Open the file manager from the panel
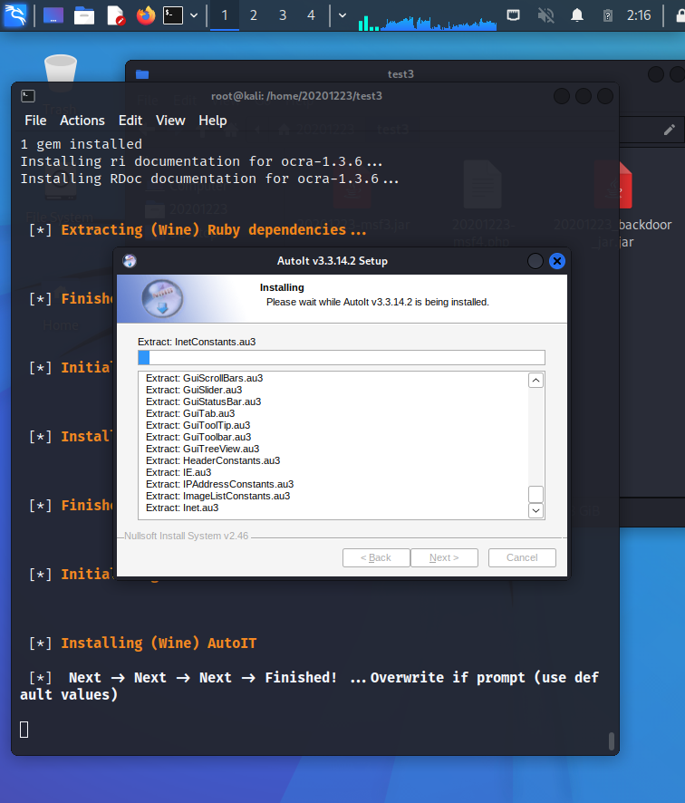The width and height of the screenshot is (685, 803). tap(84, 15)
